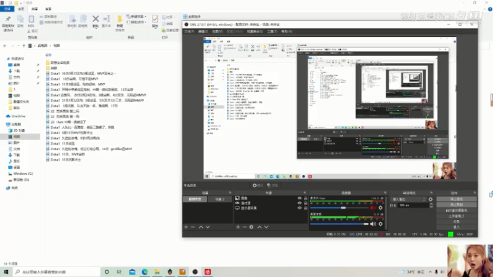Open the transition properties gear next to the fade dropdown
493x277 pixels.
pyautogui.click(x=430, y=199)
